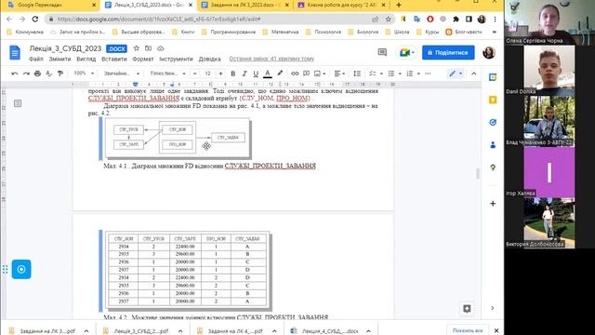Open the editing mode pencil dropdown
This screenshot has height=335, width=595.
coord(456,74)
